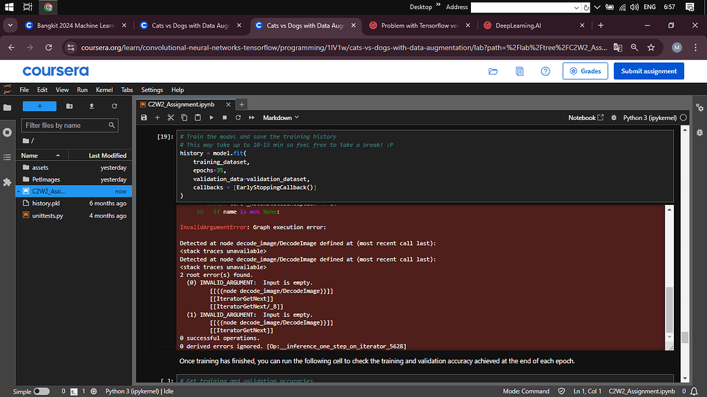Open the Kernel menu
707x397 pixels.
pyautogui.click(x=104, y=90)
